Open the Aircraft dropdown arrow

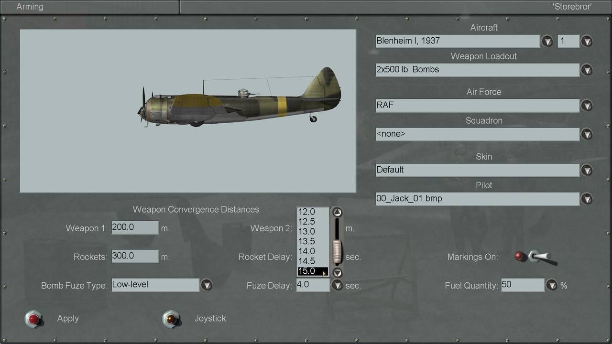(x=547, y=41)
